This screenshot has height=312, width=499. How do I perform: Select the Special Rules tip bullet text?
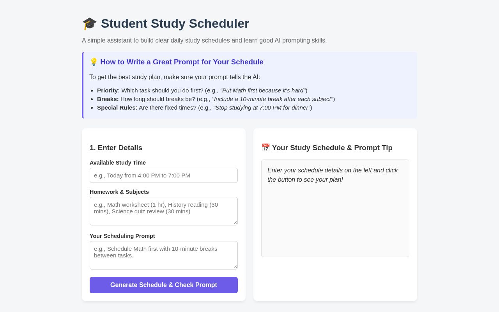(x=205, y=108)
